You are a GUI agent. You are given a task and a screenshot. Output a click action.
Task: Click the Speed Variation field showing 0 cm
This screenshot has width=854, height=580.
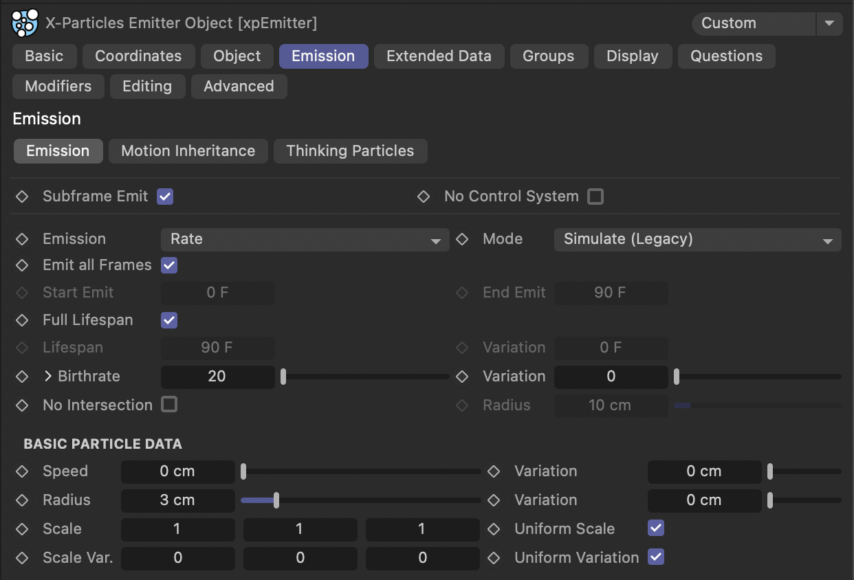(x=705, y=471)
